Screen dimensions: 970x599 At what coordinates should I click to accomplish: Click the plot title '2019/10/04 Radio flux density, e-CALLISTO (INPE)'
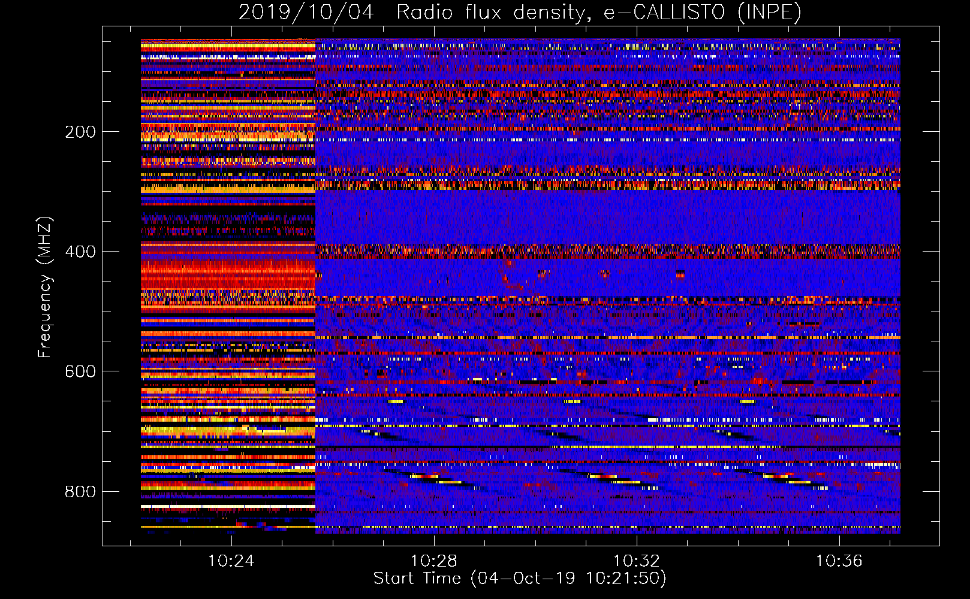(520, 12)
